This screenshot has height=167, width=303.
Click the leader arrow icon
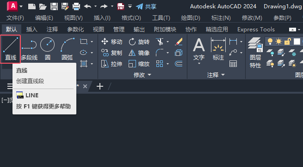coord(233,53)
